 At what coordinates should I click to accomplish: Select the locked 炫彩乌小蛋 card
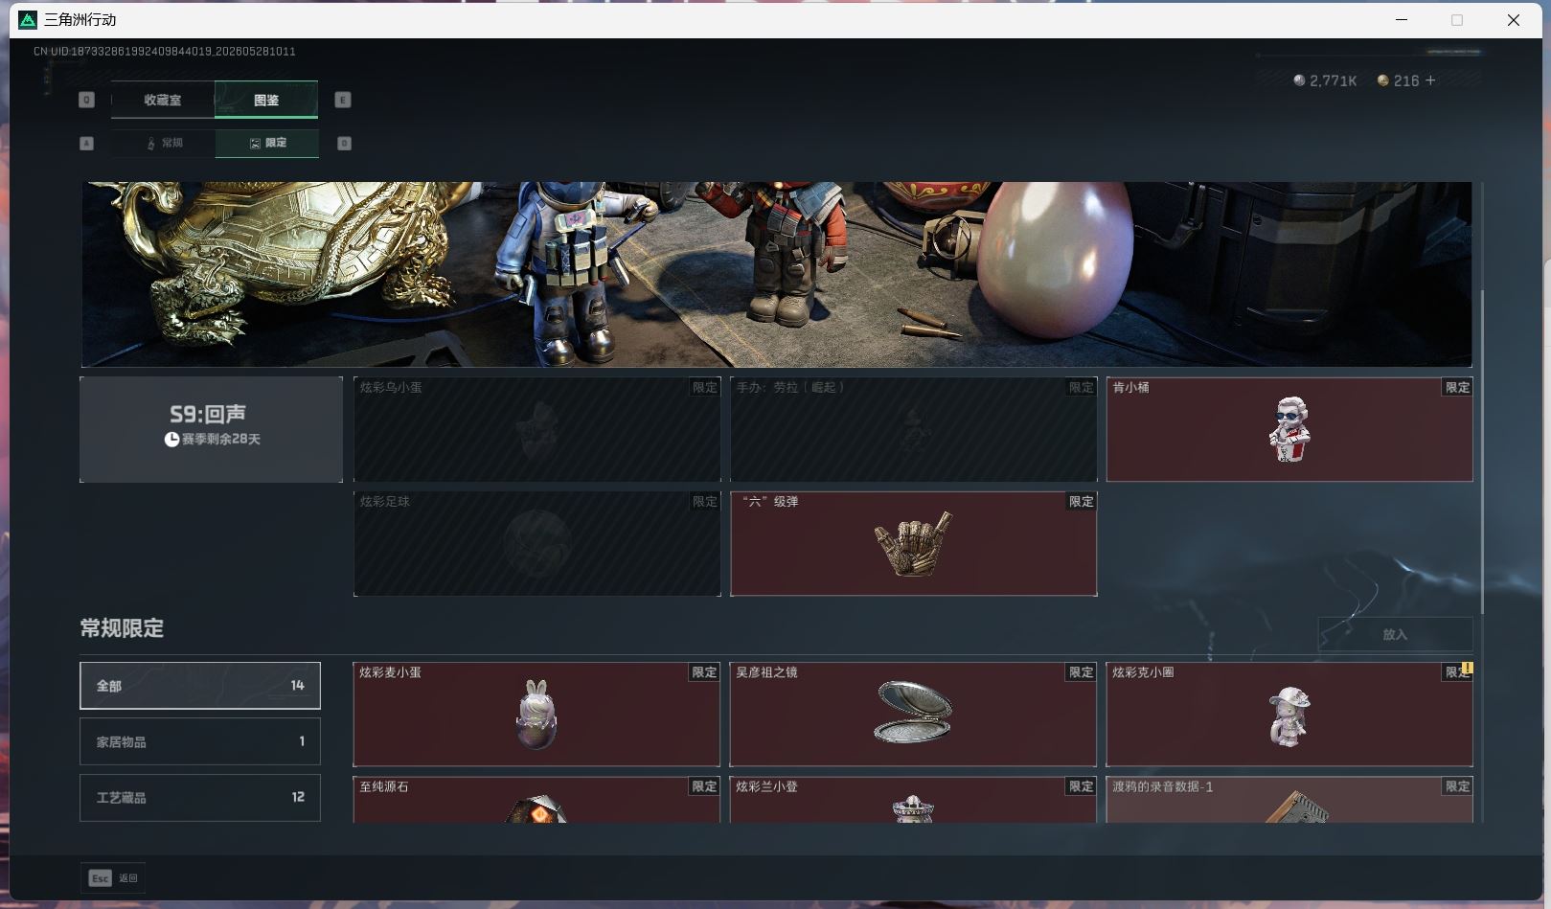(x=536, y=429)
